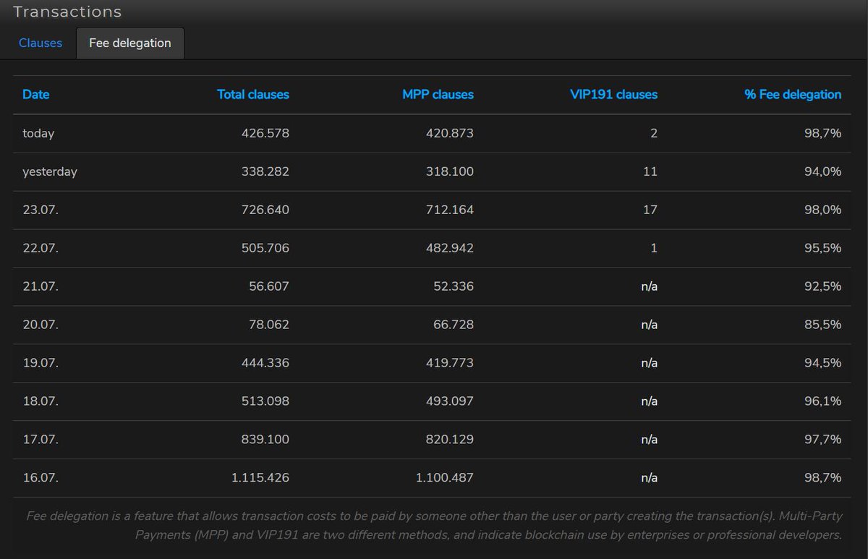Screen dimensions: 868x559
Task: Click the 'yesterday' date cell
Action: click(50, 171)
